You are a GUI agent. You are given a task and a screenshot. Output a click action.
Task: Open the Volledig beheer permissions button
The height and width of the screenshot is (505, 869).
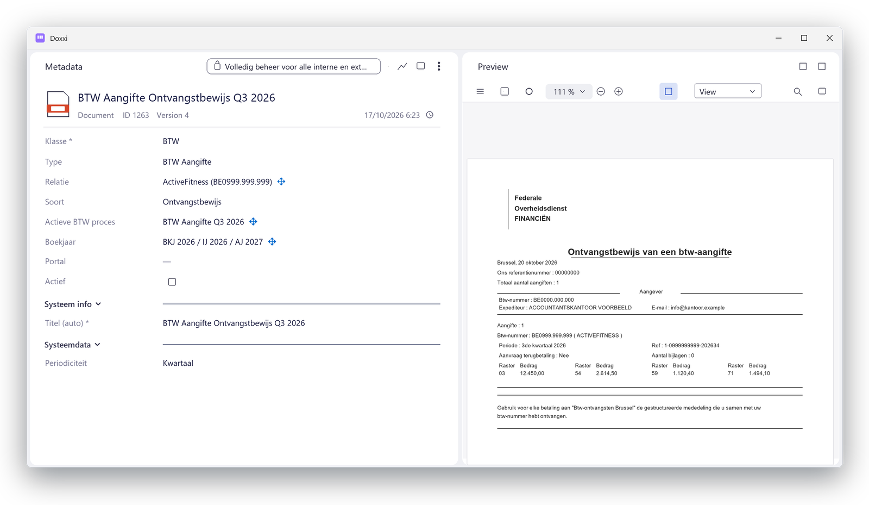tap(294, 66)
